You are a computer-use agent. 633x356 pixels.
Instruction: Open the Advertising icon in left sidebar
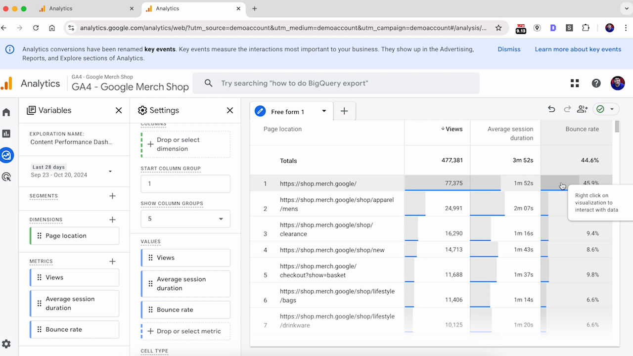(x=6, y=177)
